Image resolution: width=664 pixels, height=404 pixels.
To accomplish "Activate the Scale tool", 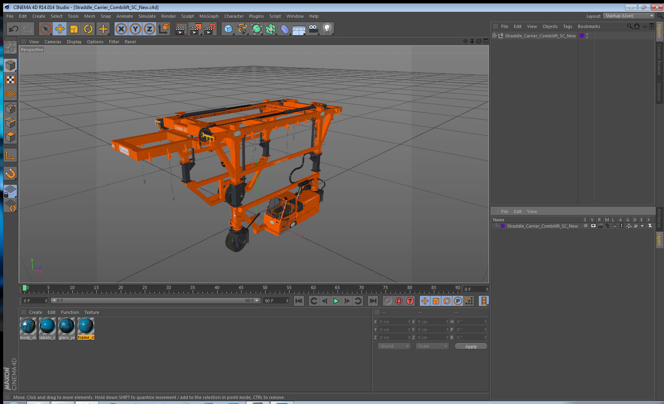I will pos(74,29).
